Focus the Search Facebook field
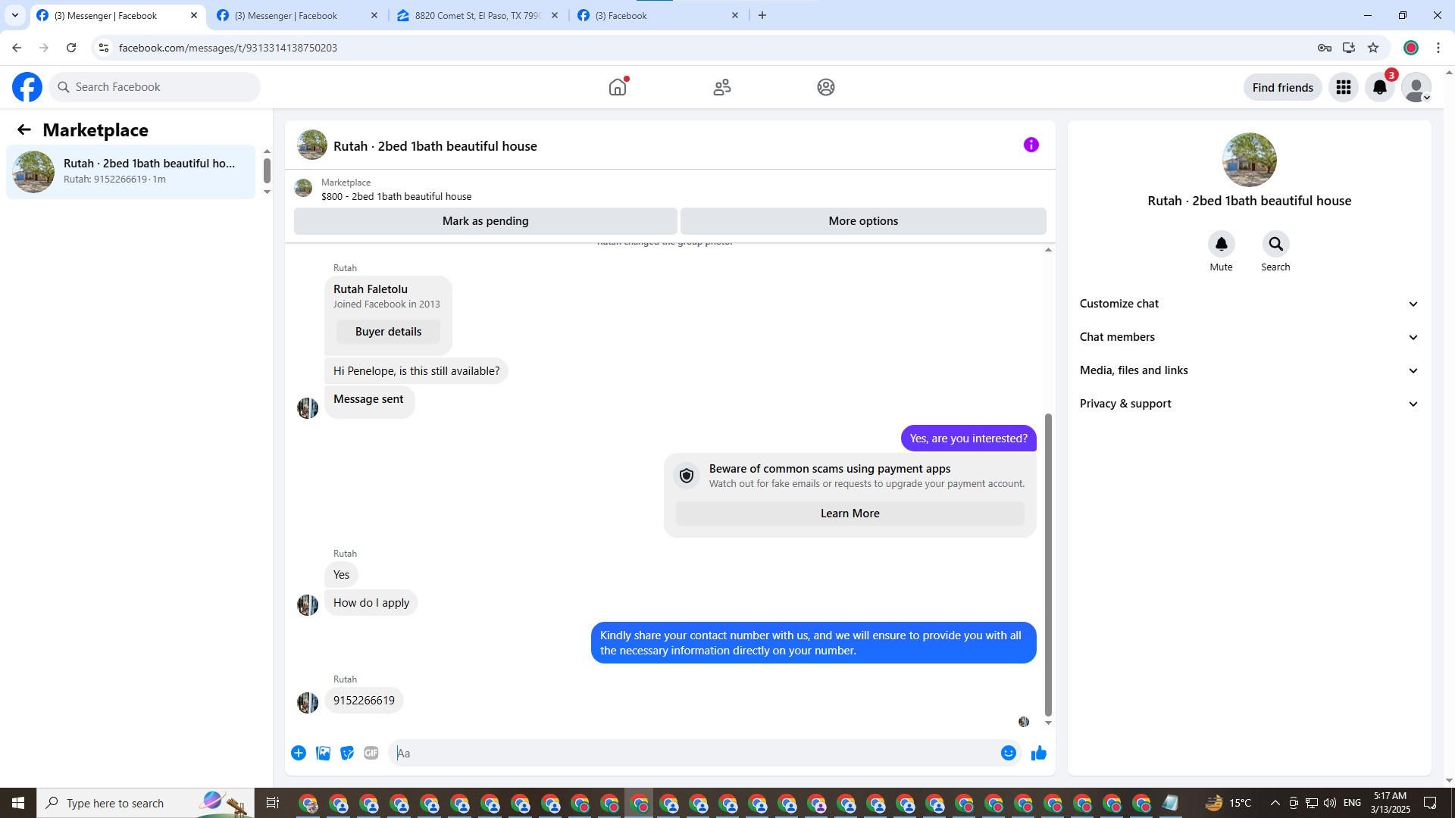This screenshot has height=818, width=1455. click(155, 87)
